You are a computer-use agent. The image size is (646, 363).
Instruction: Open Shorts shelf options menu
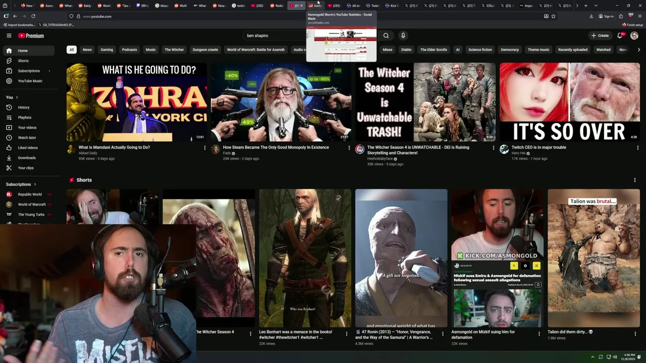coord(635,180)
